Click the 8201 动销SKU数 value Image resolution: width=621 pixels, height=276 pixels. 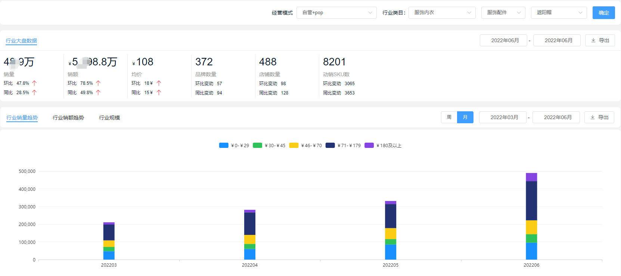click(x=334, y=62)
